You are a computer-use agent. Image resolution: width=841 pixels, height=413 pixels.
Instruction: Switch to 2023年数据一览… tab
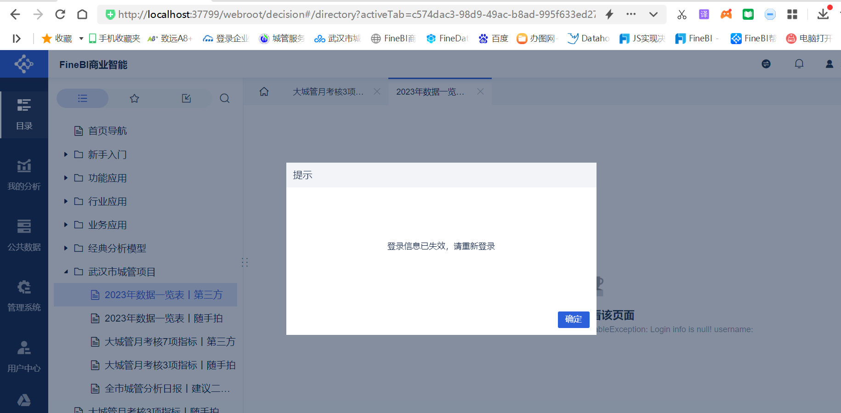(430, 92)
